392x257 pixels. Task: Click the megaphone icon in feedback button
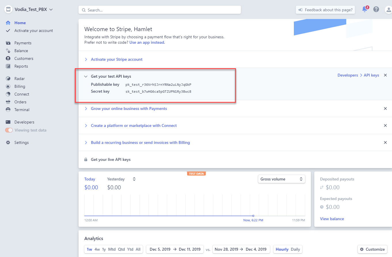click(300, 10)
